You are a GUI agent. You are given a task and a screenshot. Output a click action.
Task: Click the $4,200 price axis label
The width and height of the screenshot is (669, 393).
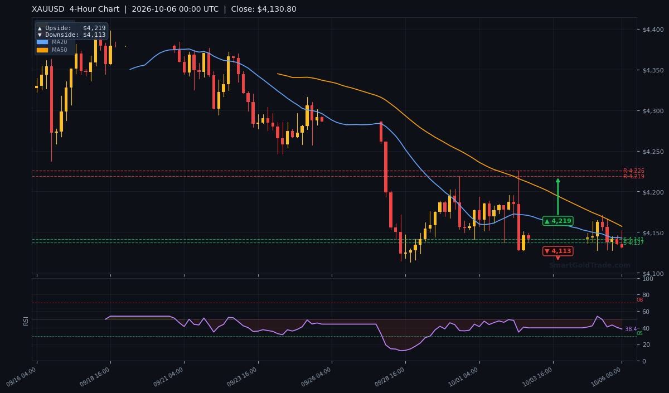click(x=653, y=192)
